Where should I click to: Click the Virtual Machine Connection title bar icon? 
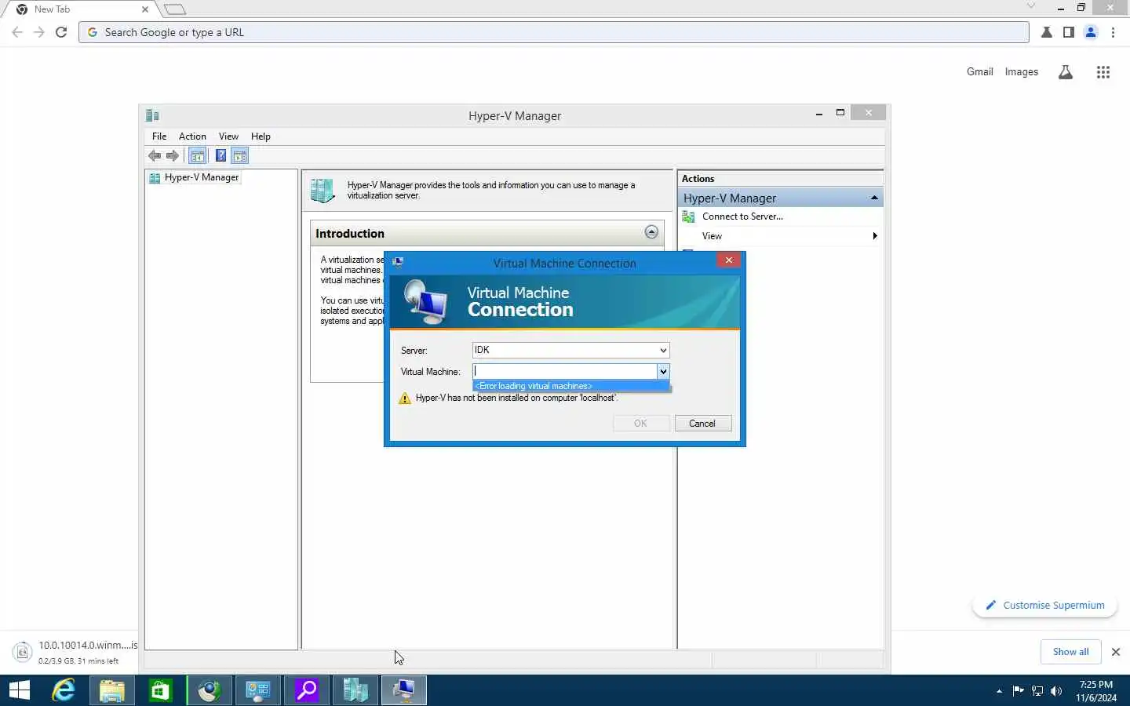click(x=398, y=263)
